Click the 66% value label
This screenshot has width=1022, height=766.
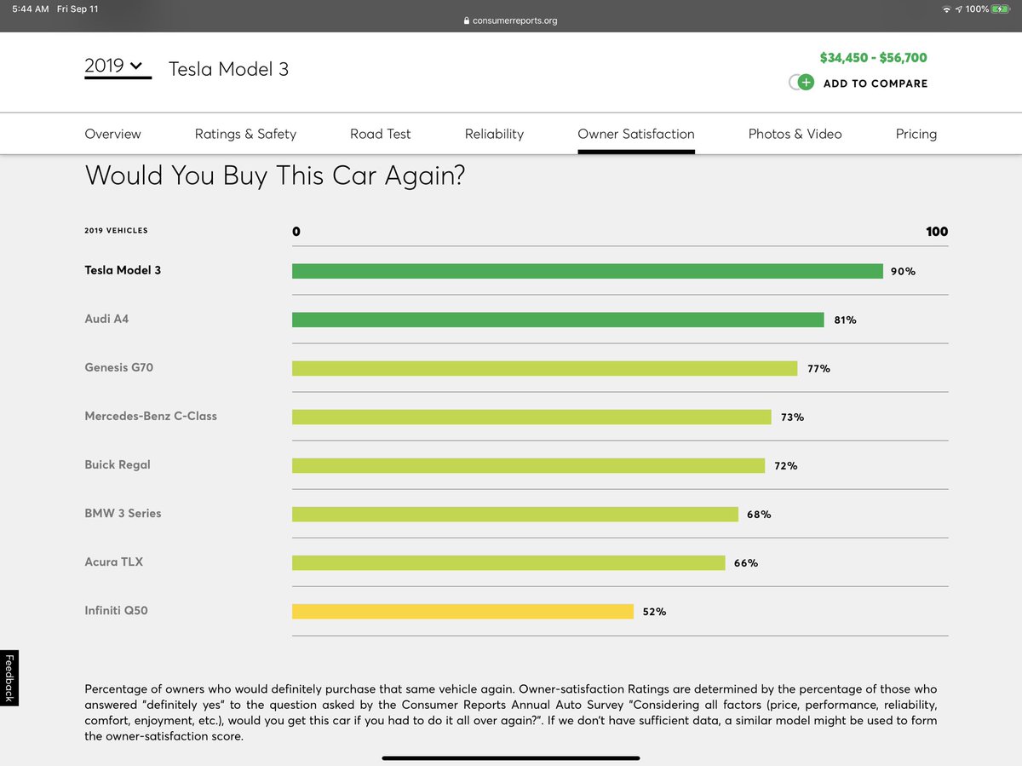click(x=746, y=562)
